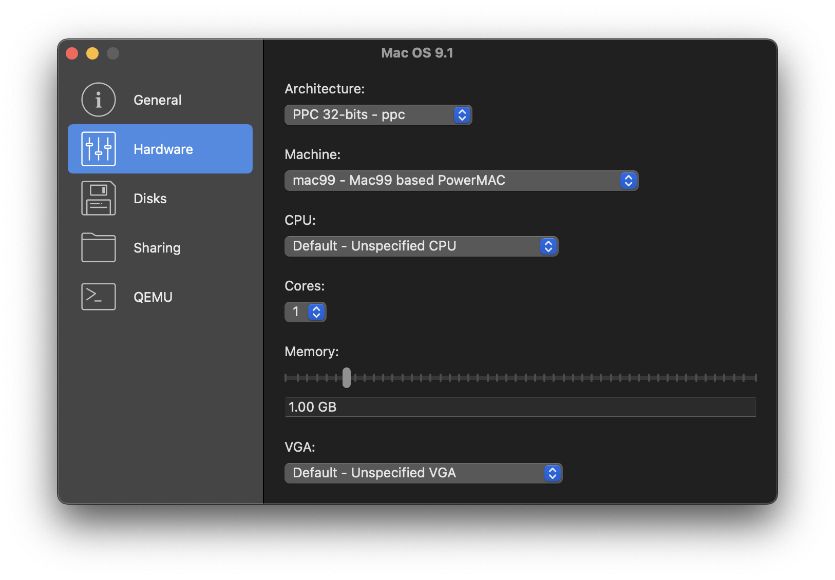Screen dimensions: 835x580
Task: Click the CPU: label
Action: tap(300, 220)
